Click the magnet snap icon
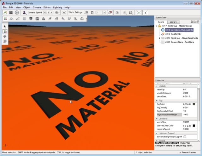Viewport: 202px width, 156px height. point(92,13)
